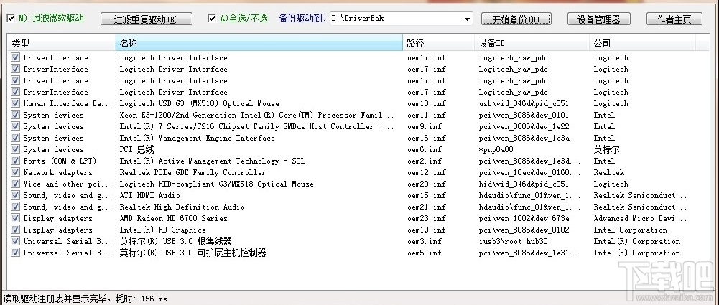
Task: Sort by the 名称 column header
Action: click(259, 43)
